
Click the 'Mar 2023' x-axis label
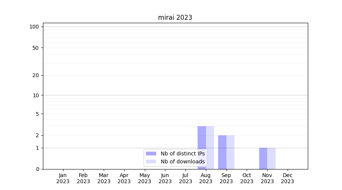coord(104,178)
